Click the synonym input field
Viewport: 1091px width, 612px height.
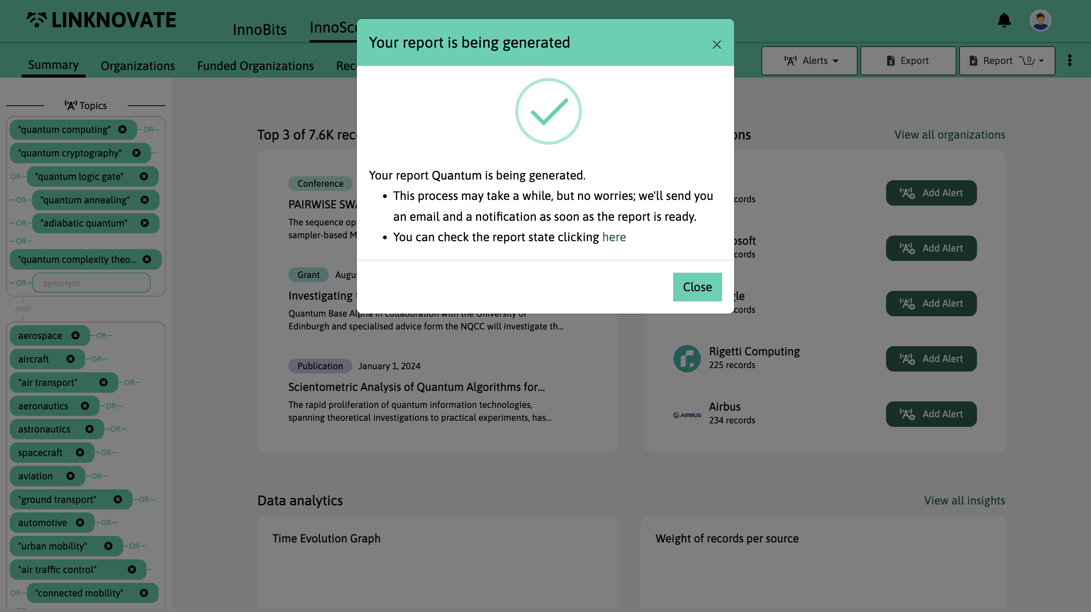(x=91, y=283)
